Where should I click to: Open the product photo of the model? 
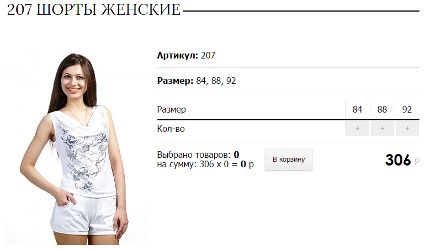[x=76, y=147]
